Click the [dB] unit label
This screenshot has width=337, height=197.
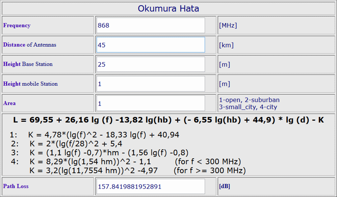224,186
